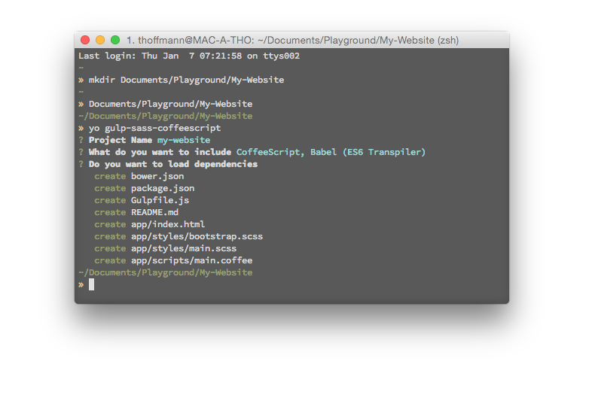Image resolution: width=595 pixels, height=413 pixels.
Task: Click the terminal cursor block at prompt
Action: click(91, 284)
